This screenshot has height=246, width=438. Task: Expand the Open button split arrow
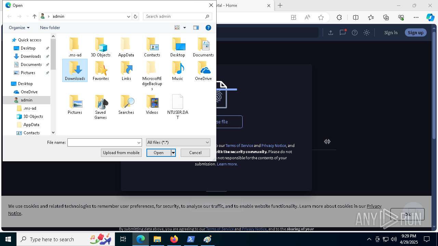click(x=173, y=153)
